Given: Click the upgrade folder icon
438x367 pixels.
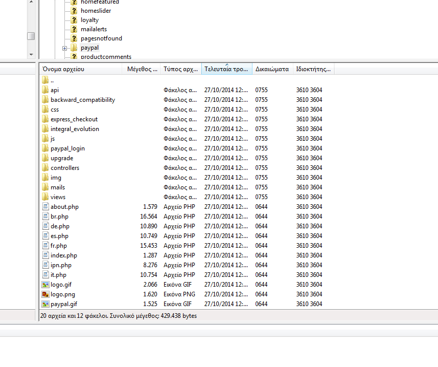Looking at the screenshot, I should click(x=45, y=158).
